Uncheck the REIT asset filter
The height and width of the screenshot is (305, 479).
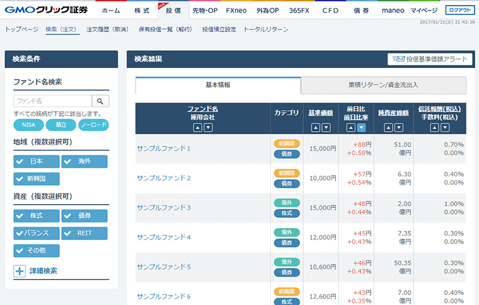pyautogui.click(x=84, y=233)
